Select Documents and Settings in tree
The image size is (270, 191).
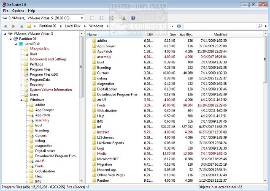[x=48, y=59]
